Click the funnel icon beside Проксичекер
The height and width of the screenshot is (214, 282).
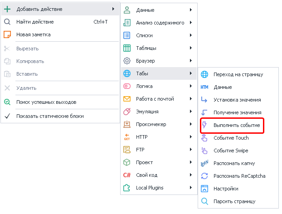click(127, 124)
